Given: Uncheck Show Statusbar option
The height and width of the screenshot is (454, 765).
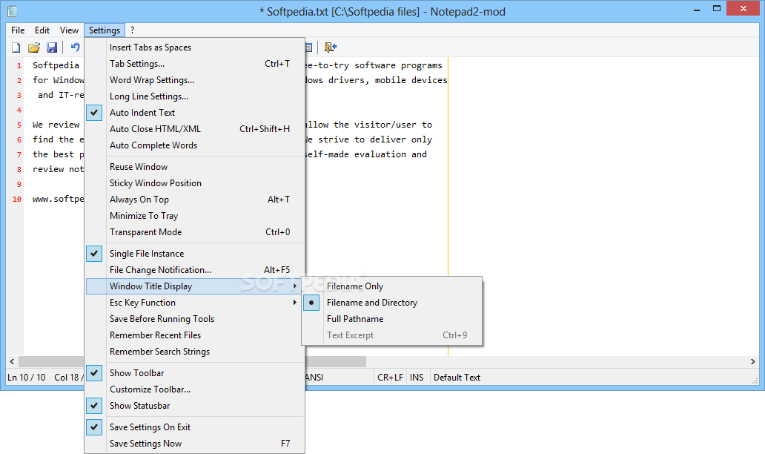Looking at the screenshot, I should pos(195,406).
